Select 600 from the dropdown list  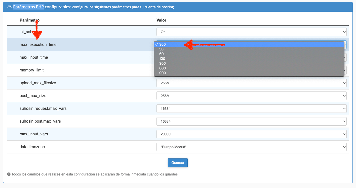[249, 68]
